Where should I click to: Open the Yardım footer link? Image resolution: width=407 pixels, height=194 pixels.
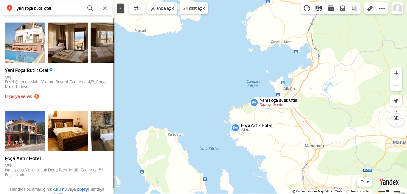coord(340,191)
